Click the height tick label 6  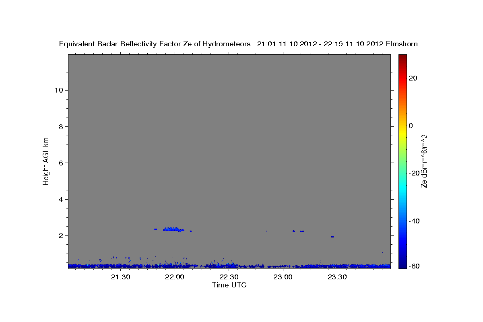click(60, 163)
